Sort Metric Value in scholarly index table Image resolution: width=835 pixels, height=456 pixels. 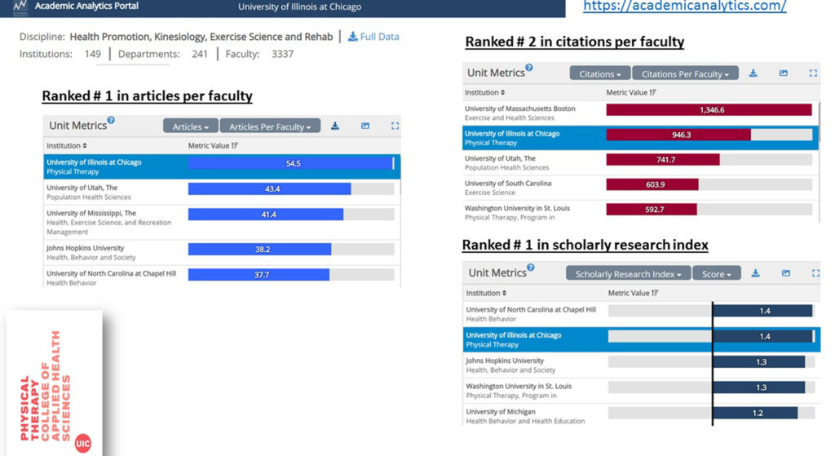tap(633, 293)
